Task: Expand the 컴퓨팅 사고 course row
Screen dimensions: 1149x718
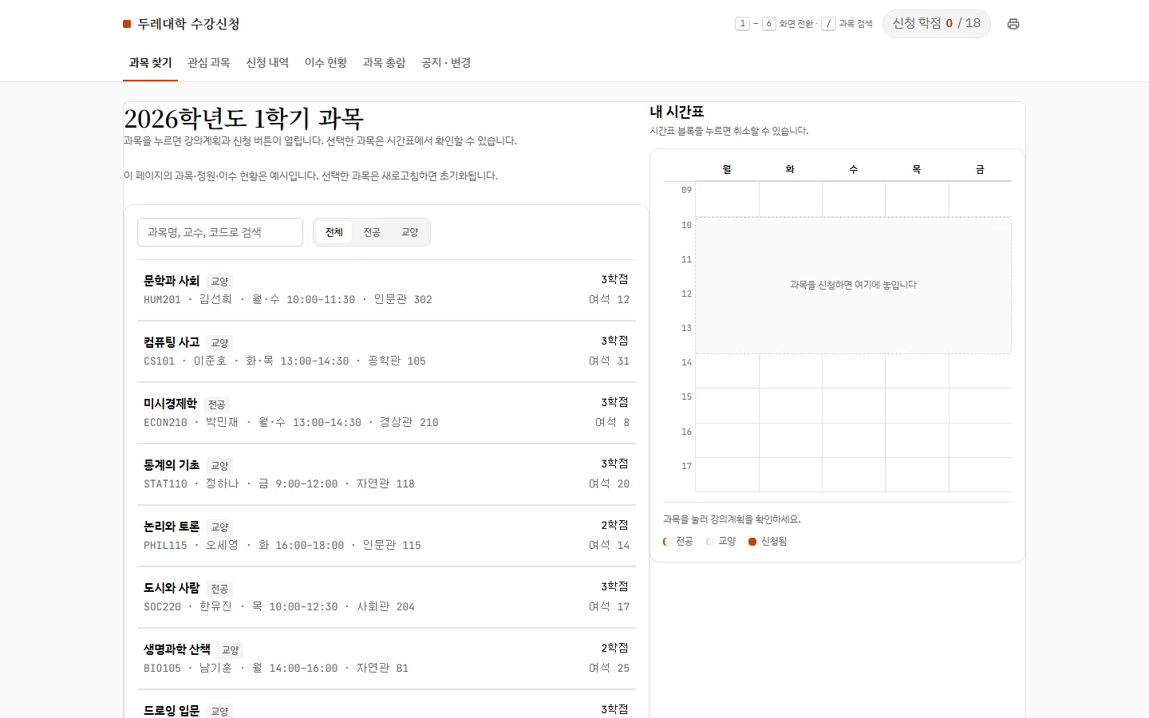Action: pos(387,352)
